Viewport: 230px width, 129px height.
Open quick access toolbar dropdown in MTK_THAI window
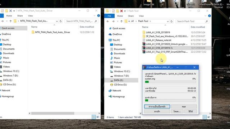point(14,11)
